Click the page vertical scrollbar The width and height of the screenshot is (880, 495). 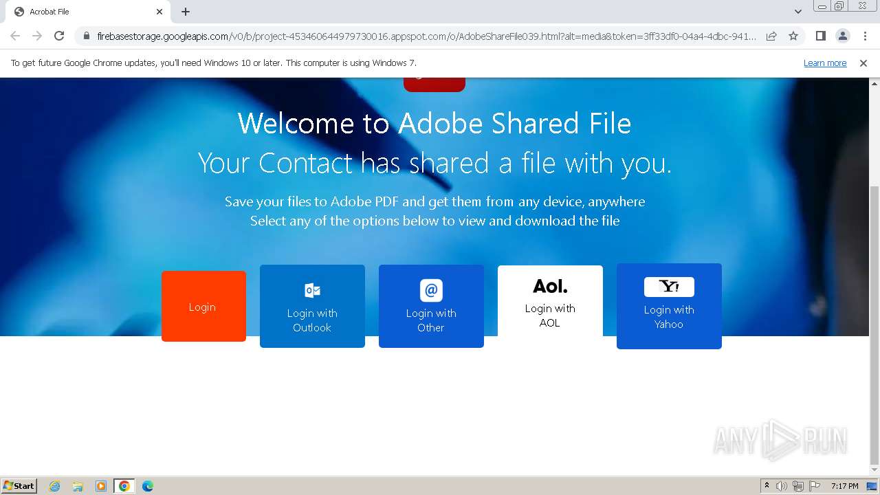point(874,325)
